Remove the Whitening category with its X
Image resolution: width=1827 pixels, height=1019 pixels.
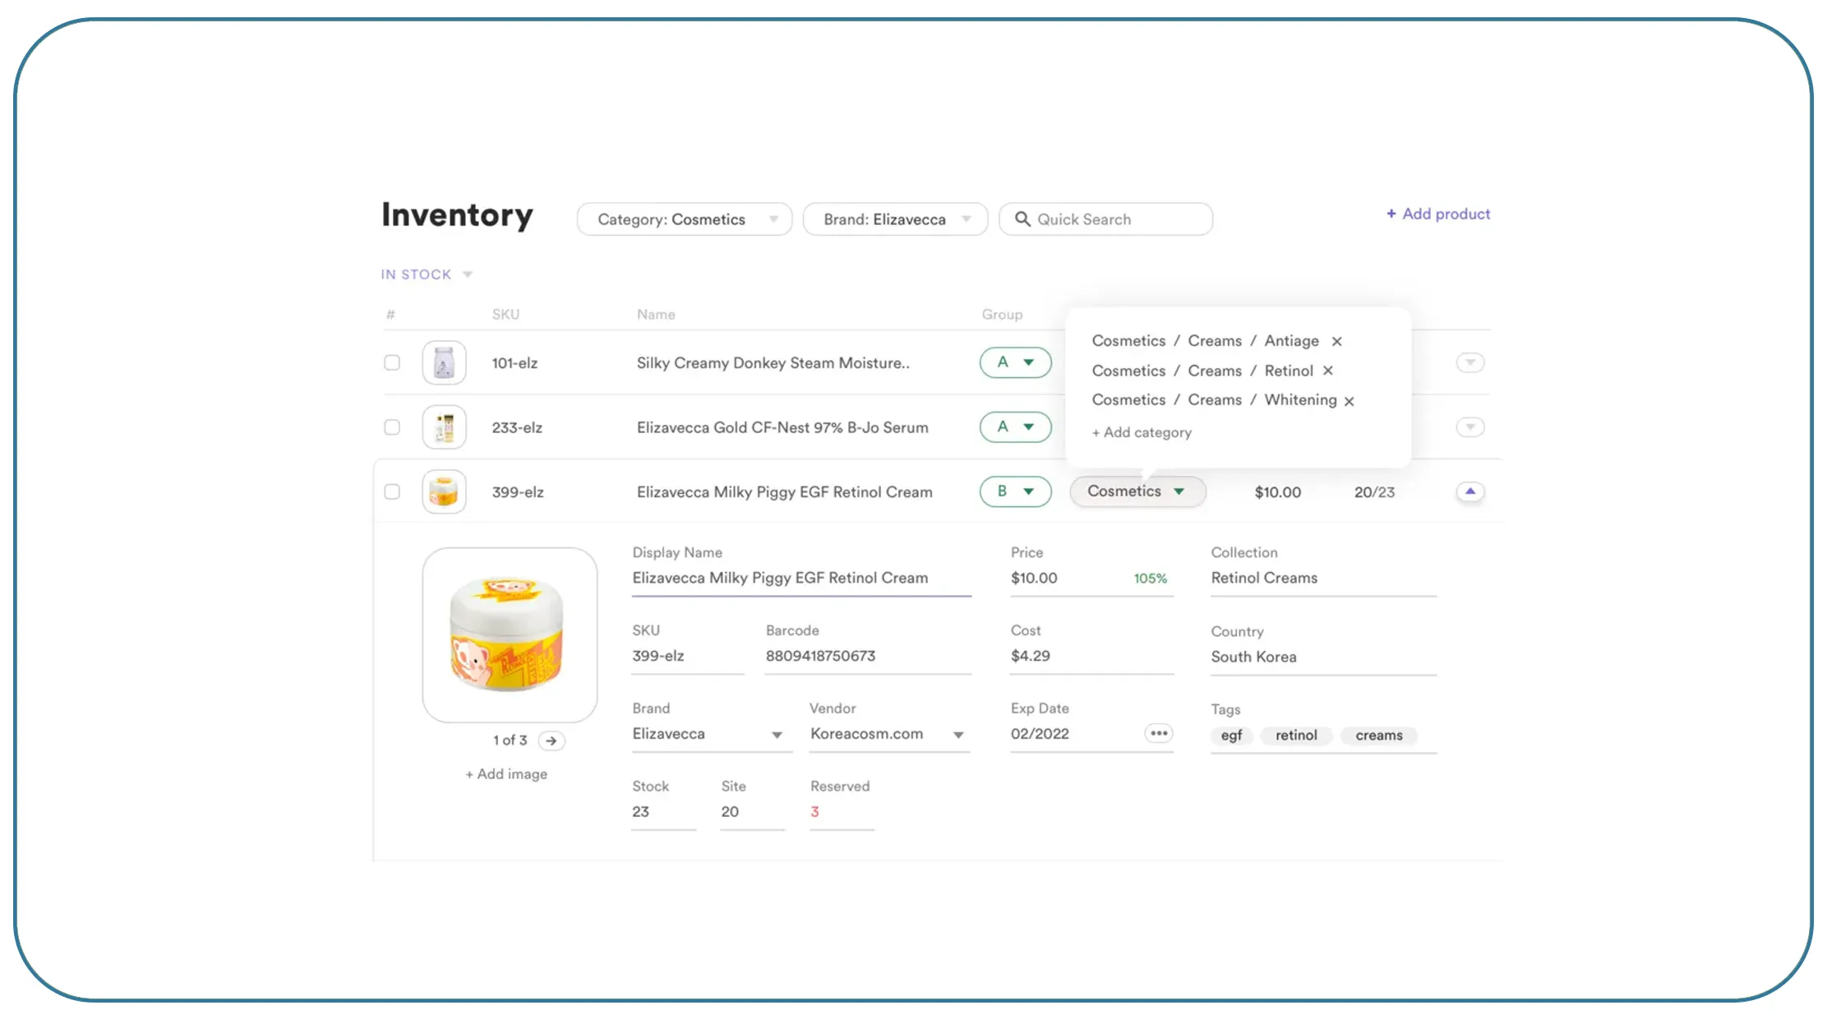[1349, 401]
